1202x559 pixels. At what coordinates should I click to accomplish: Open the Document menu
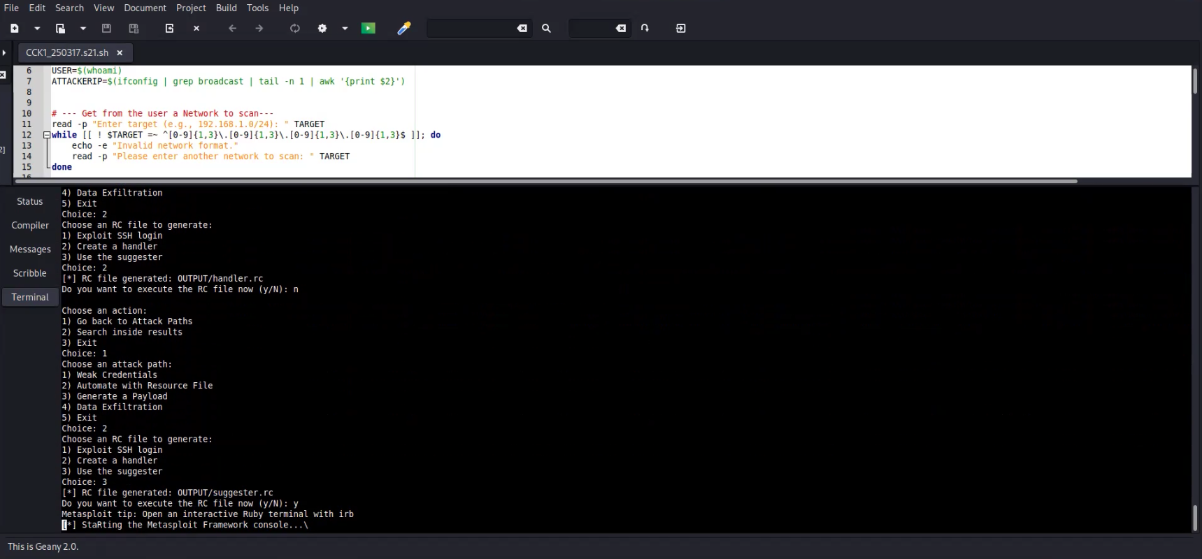coord(145,8)
